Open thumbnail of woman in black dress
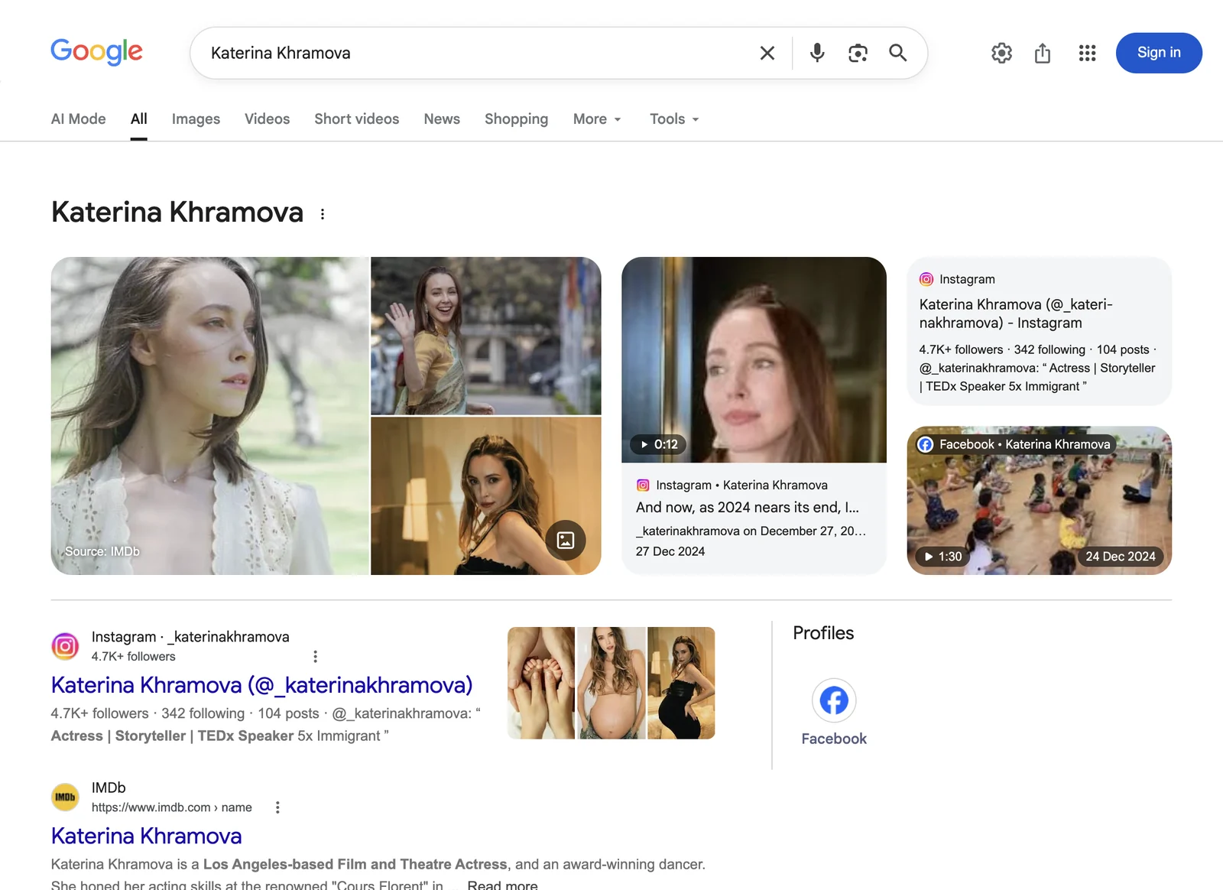Image resolution: width=1223 pixels, height=890 pixels. pos(681,683)
